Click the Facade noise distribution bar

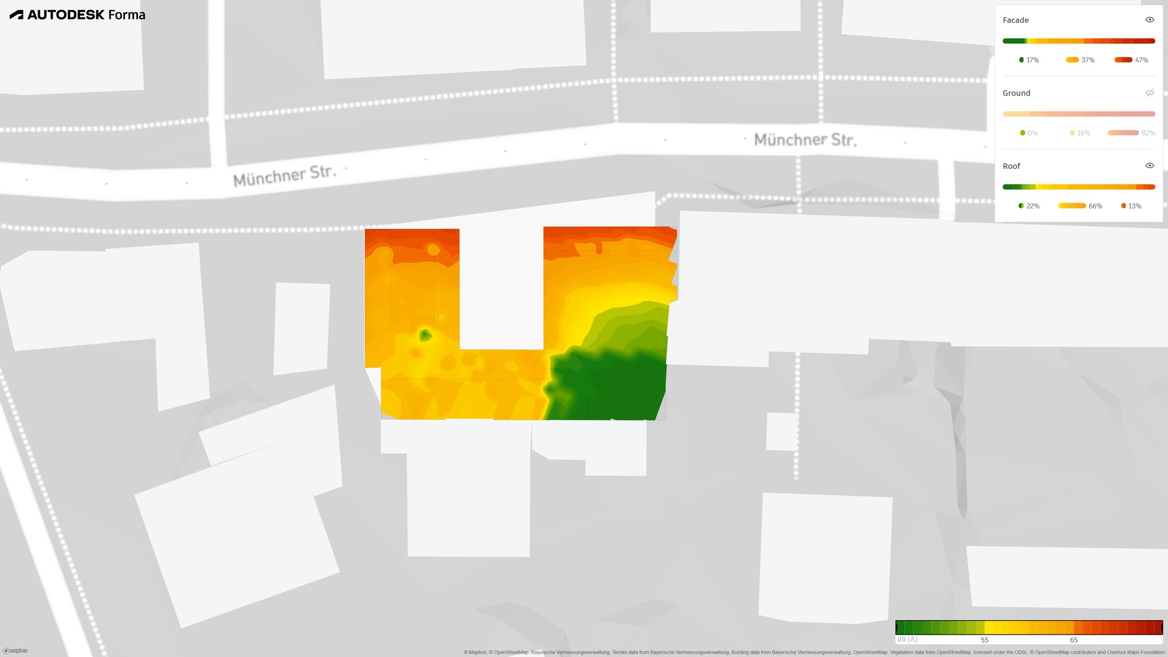click(1079, 41)
